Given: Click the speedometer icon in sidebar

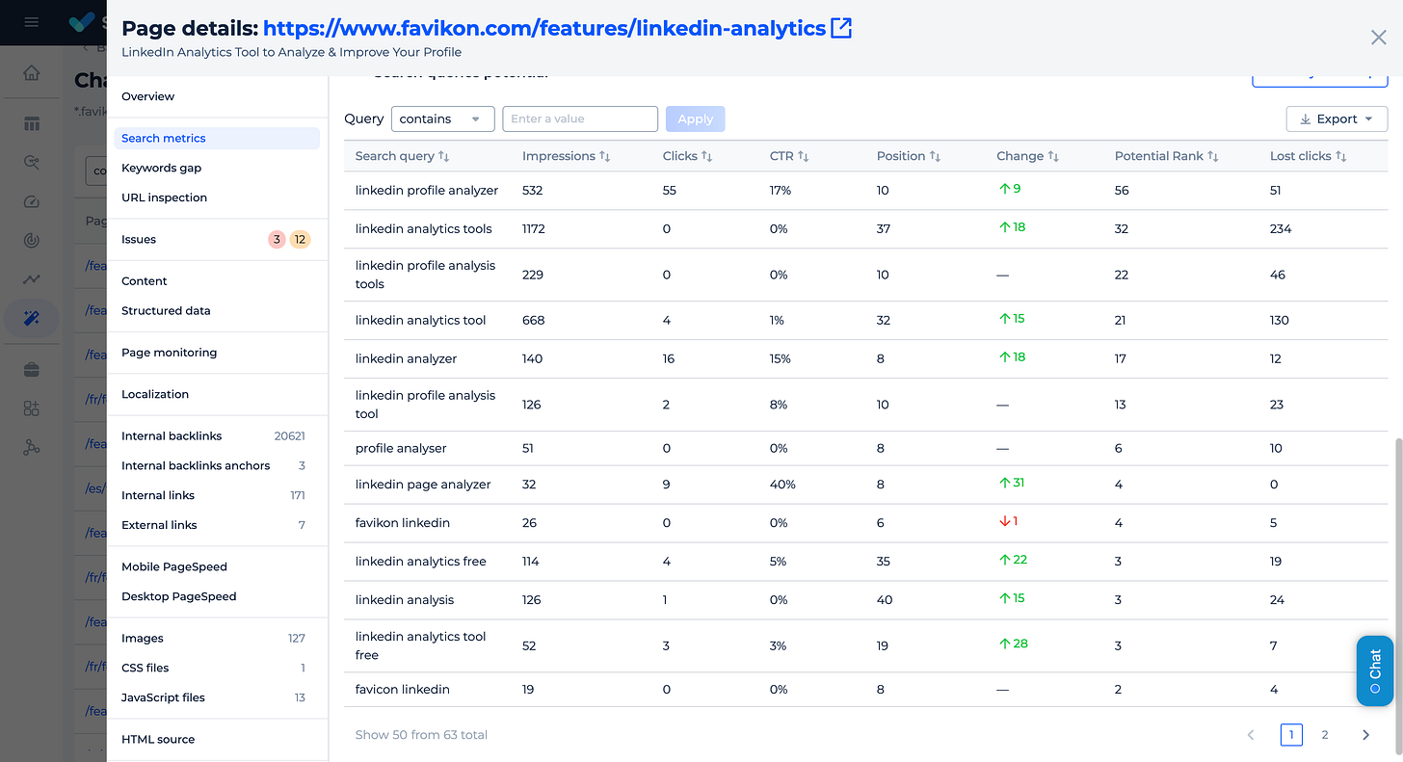Looking at the screenshot, I should coord(32,201).
